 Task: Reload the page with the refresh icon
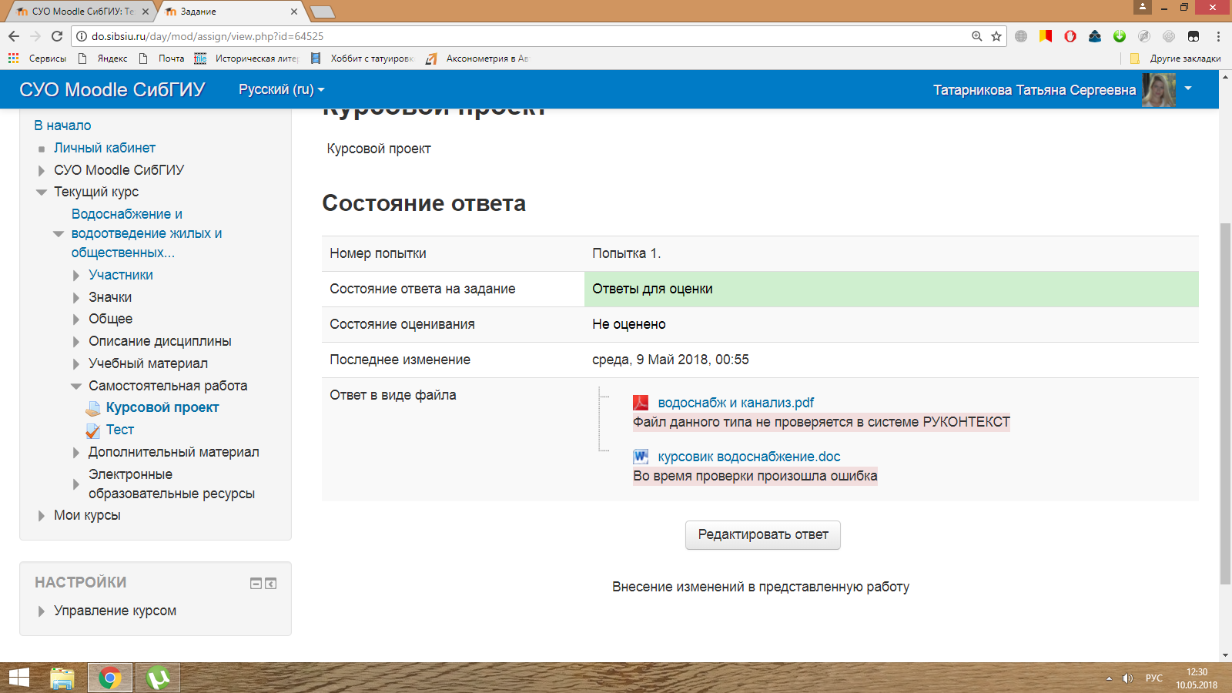(x=57, y=36)
